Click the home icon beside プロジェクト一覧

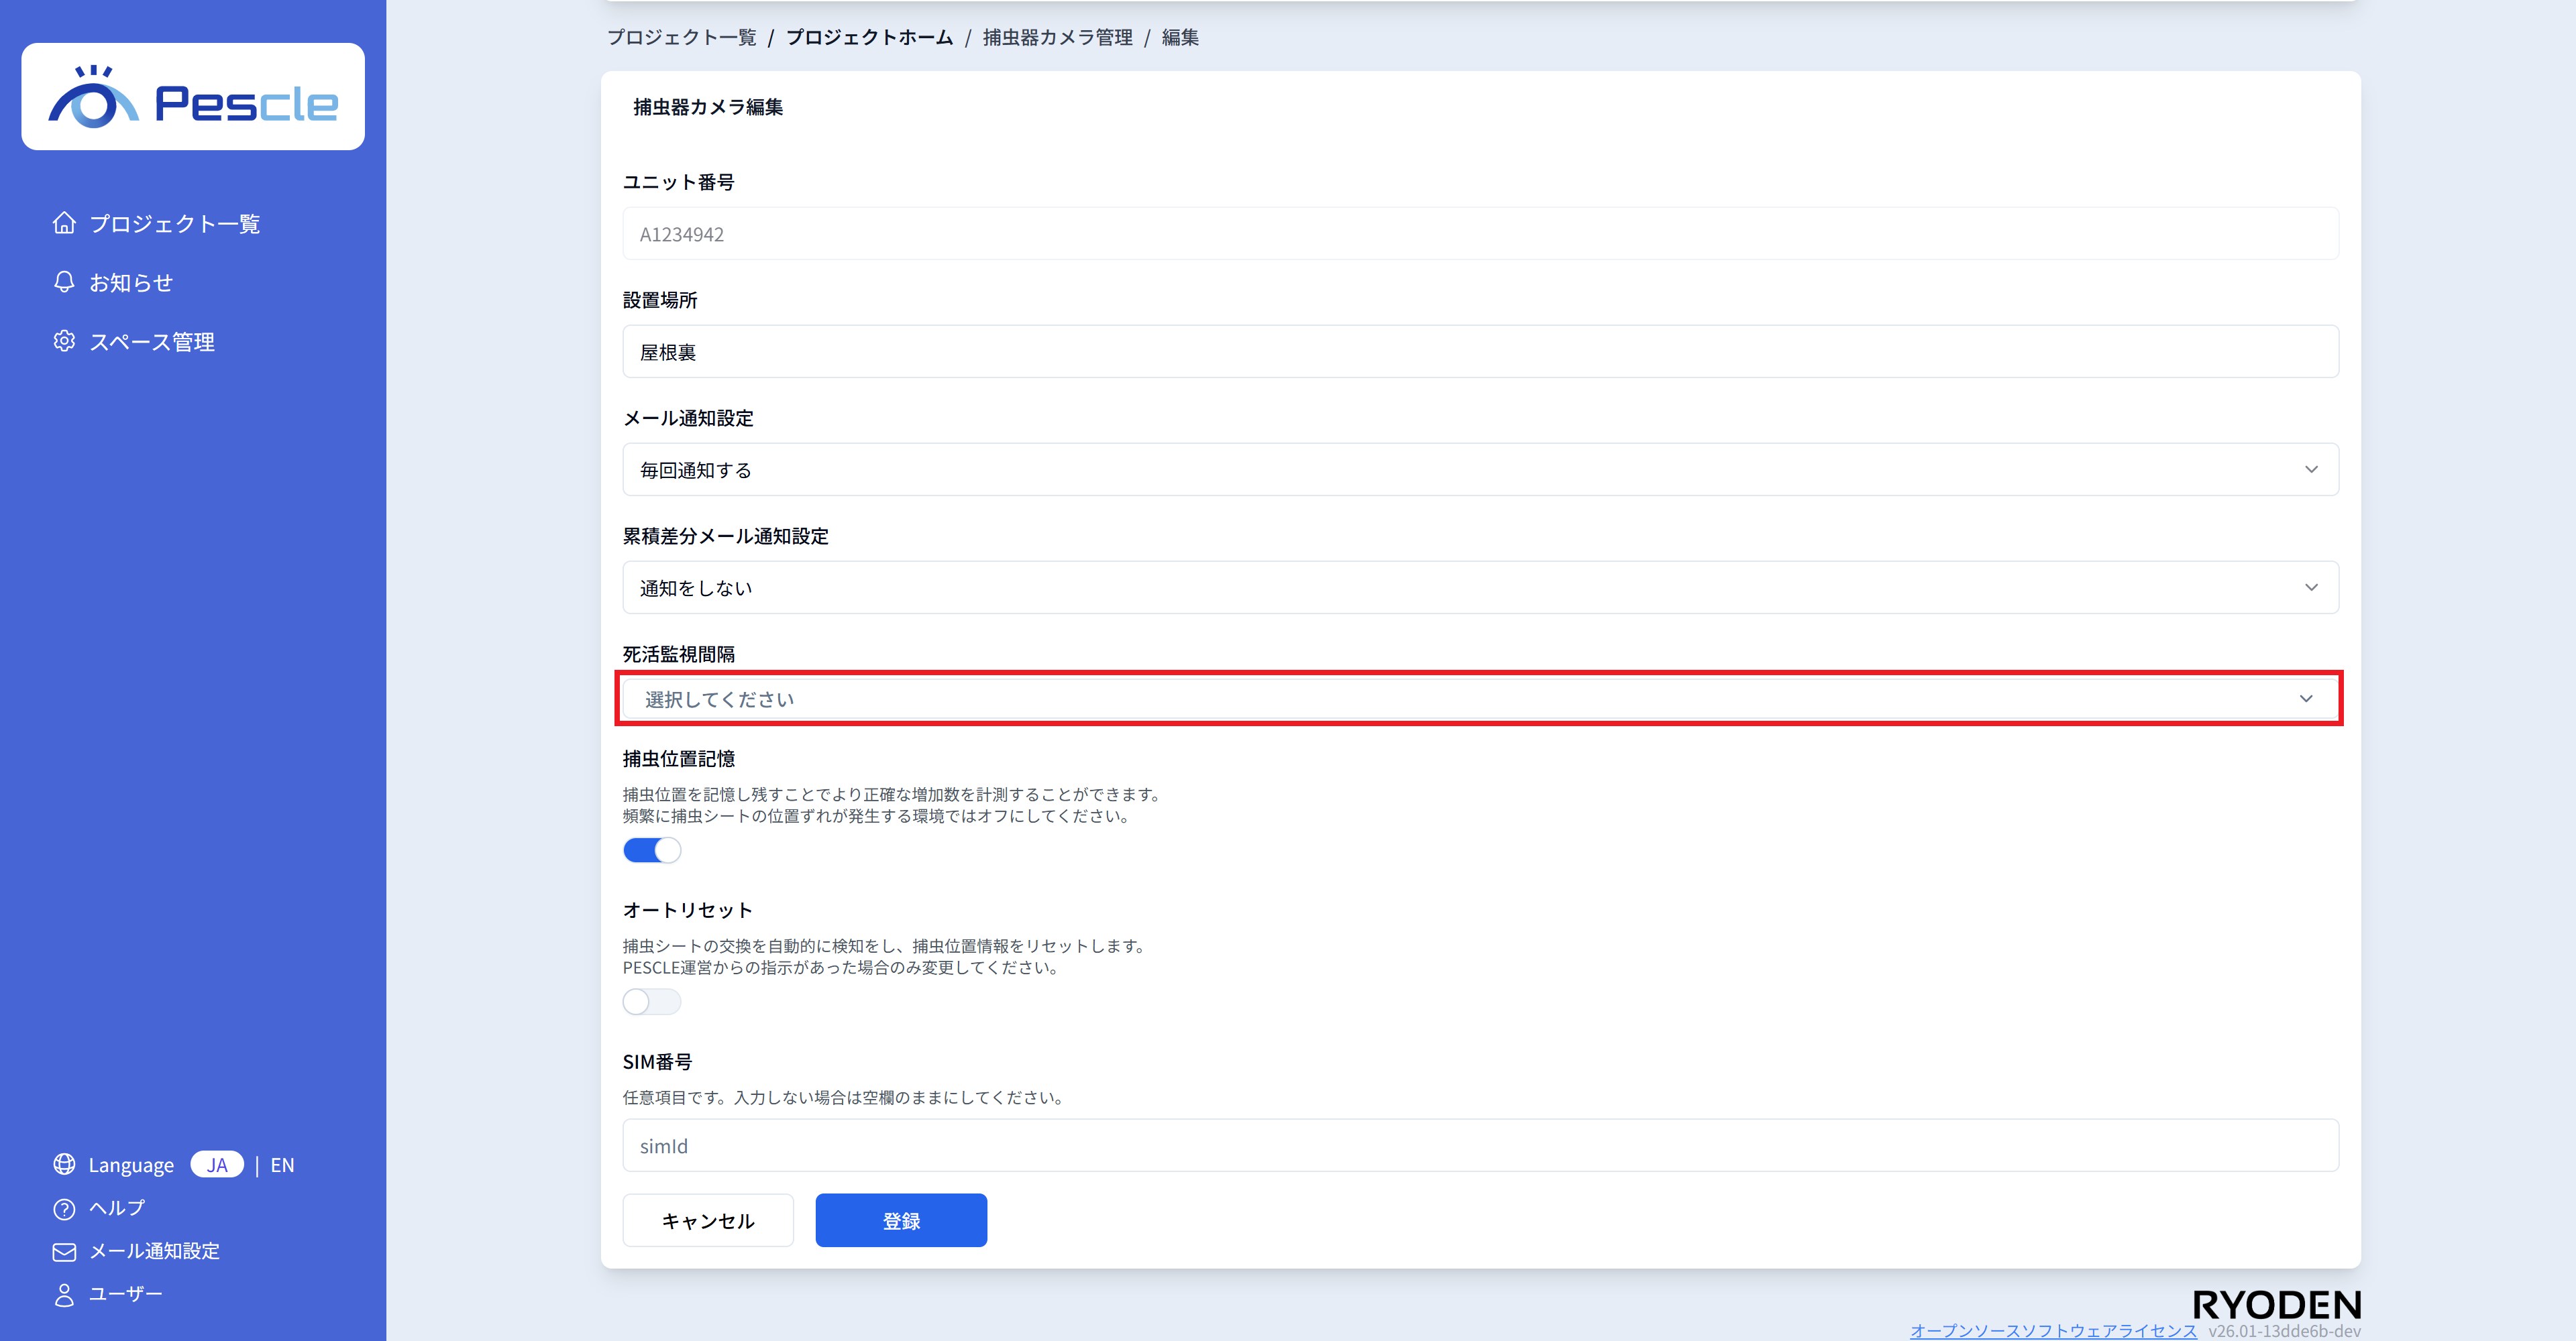[64, 223]
